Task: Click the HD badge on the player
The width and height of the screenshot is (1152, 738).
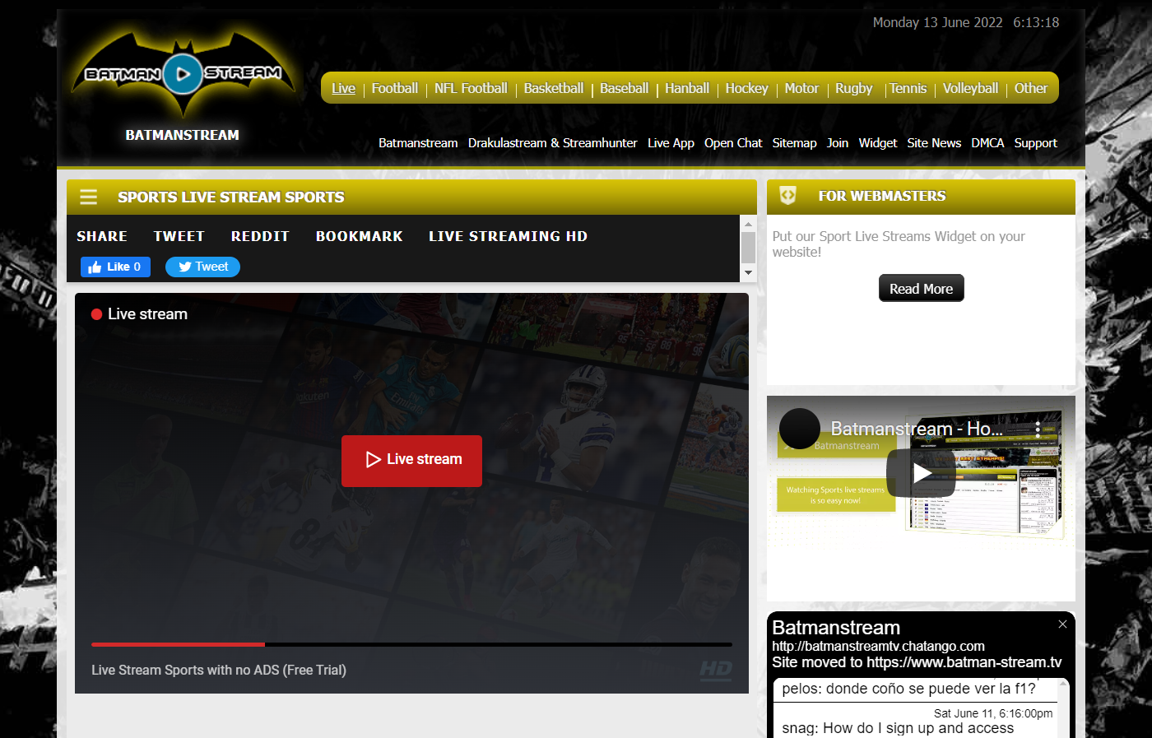Action: (x=715, y=670)
